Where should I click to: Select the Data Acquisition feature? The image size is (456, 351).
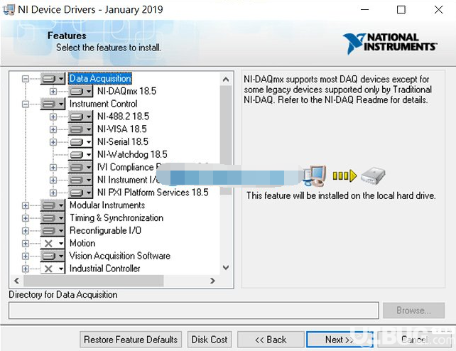click(x=100, y=79)
